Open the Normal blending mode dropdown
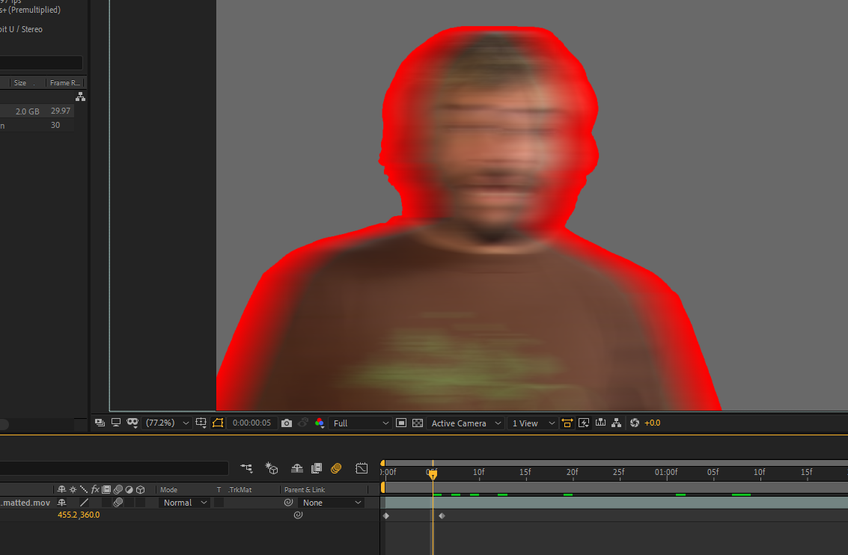Screen dimensions: 848x555 pos(185,503)
